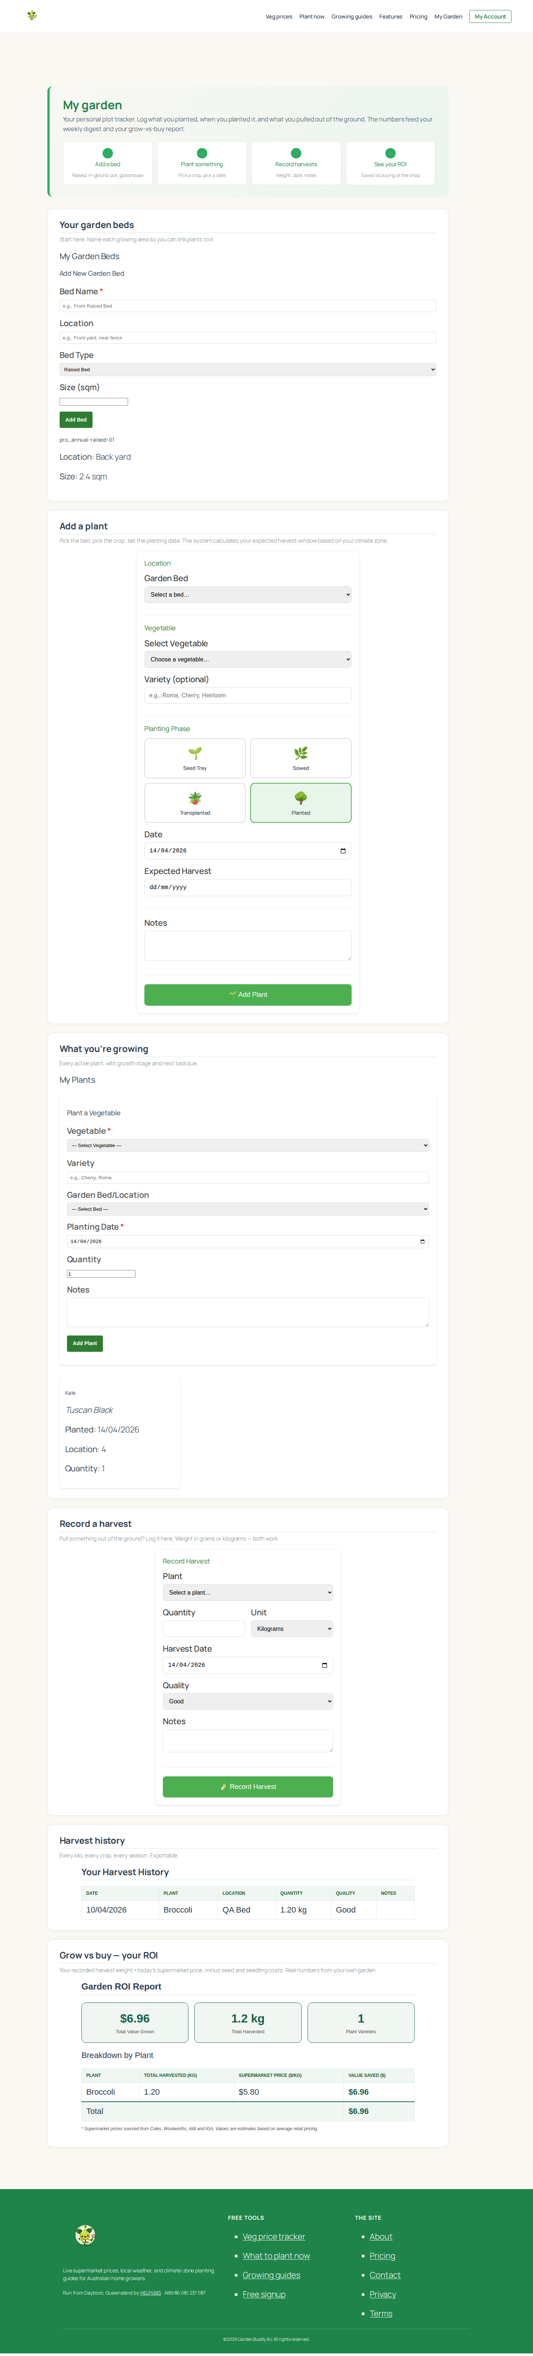The image size is (533, 2356).
Task: Open Plant now in the top navigation
Action: 312,16
